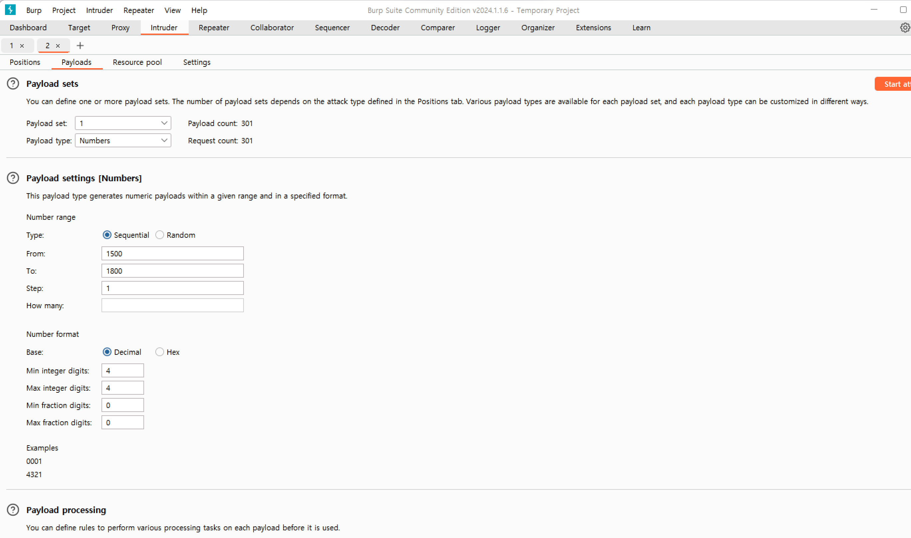Click Payload sets help question icon
Image resolution: width=911 pixels, height=538 pixels.
(13, 84)
